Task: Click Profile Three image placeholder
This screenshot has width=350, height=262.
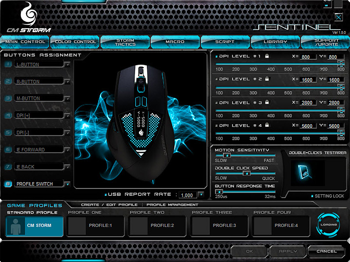Action: (x=201, y=225)
